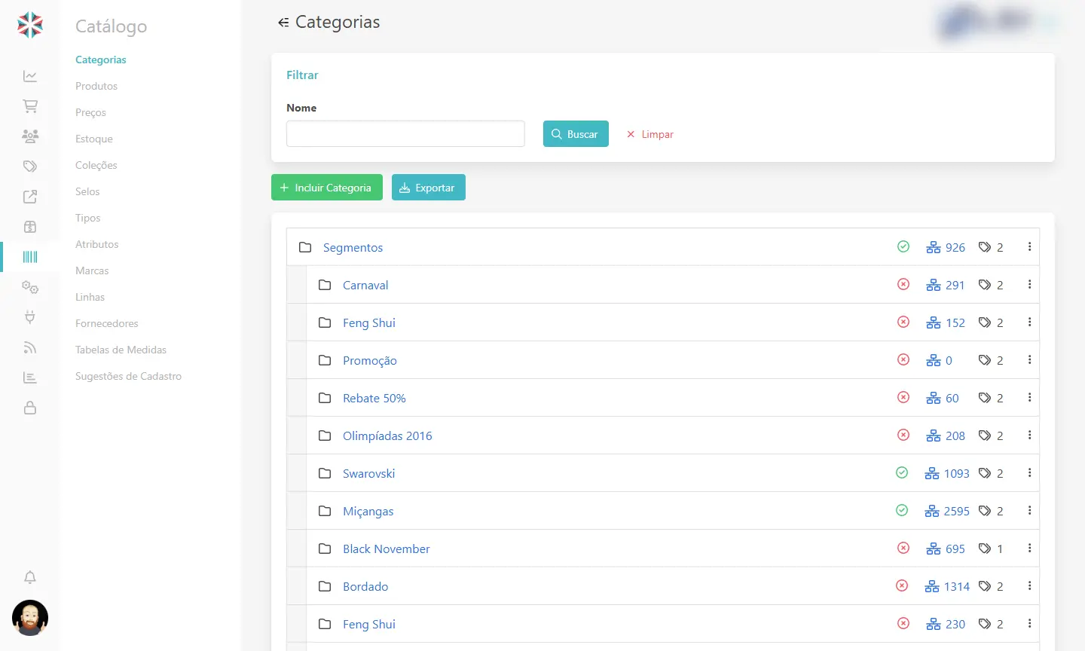Viewport: 1085px width, 651px height.
Task: Open the settings gears icon
Action: click(x=29, y=287)
